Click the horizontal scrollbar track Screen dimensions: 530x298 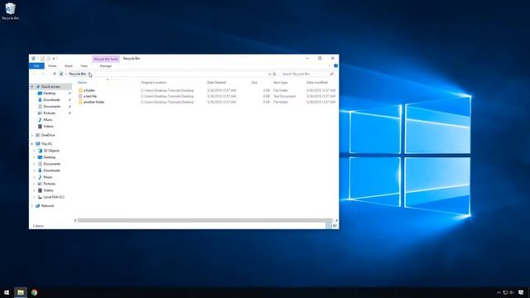pyautogui.click(x=205, y=221)
